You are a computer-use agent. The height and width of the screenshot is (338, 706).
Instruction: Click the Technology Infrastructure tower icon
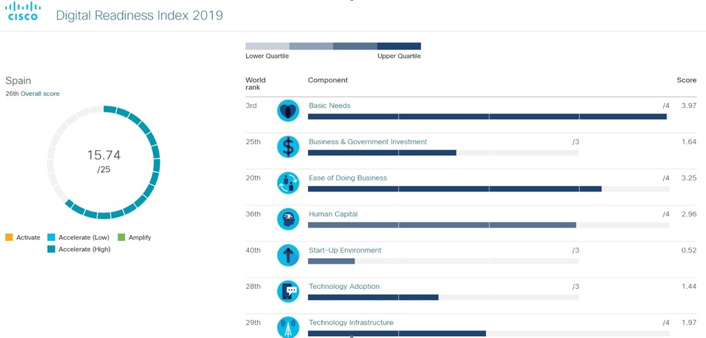pos(288,327)
